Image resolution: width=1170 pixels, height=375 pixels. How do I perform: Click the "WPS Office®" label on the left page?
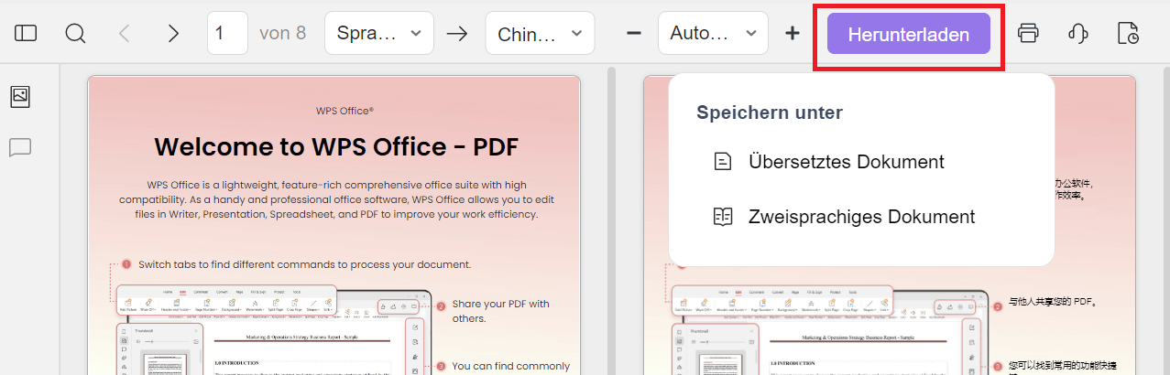pos(344,110)
